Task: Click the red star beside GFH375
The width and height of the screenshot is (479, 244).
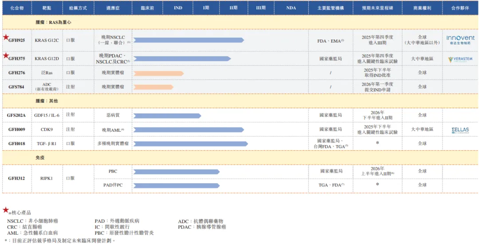Action: (x=6, y=55)
